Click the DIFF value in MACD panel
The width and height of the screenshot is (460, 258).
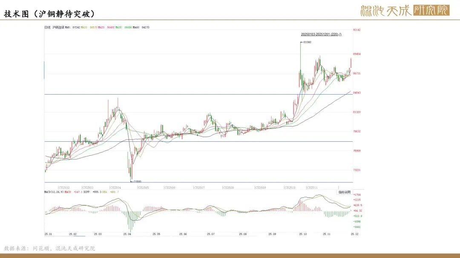(x=92, y=192)
